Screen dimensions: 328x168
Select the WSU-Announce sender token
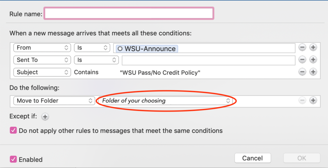pos(147,49)
